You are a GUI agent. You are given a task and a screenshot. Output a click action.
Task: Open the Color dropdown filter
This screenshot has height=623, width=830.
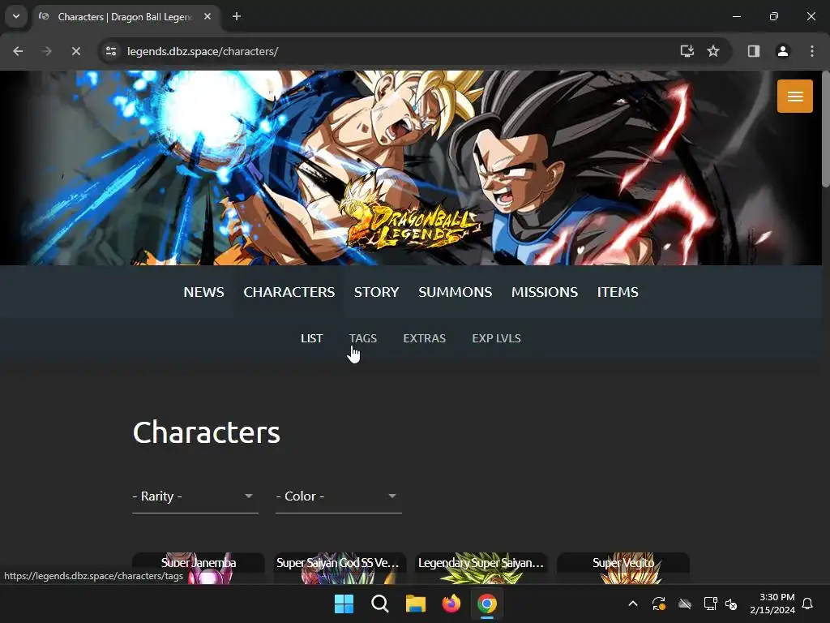(338, 496)
